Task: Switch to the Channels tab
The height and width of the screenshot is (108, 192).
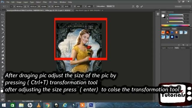Action: (x=170, y=48)
